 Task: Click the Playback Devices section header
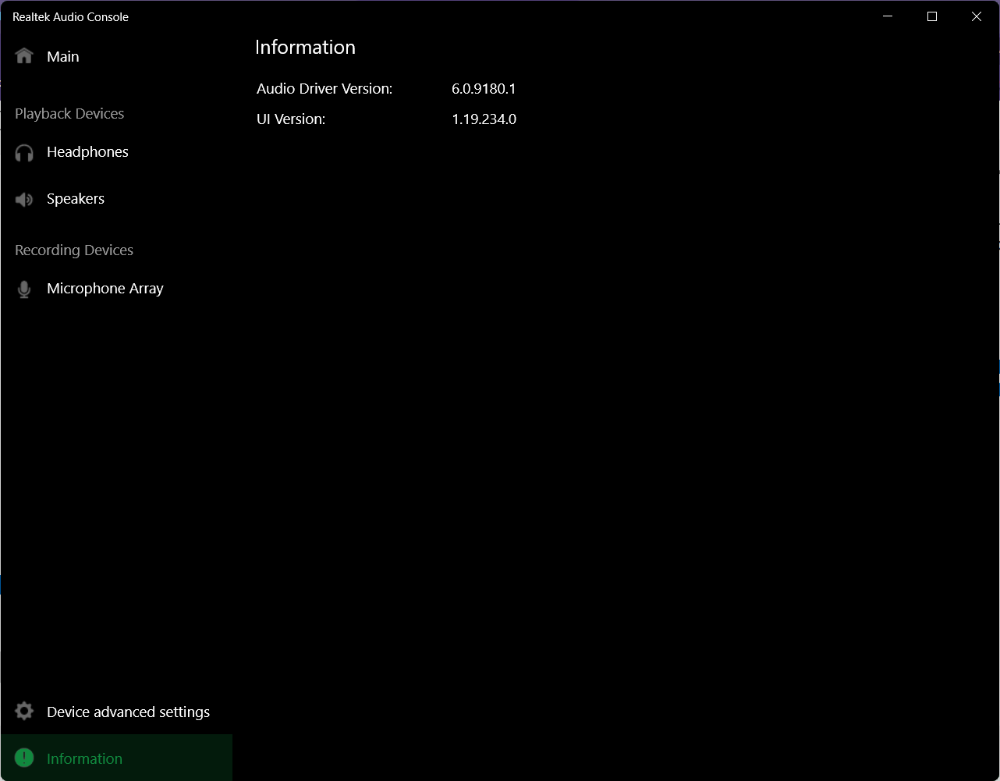coord(69,114)
